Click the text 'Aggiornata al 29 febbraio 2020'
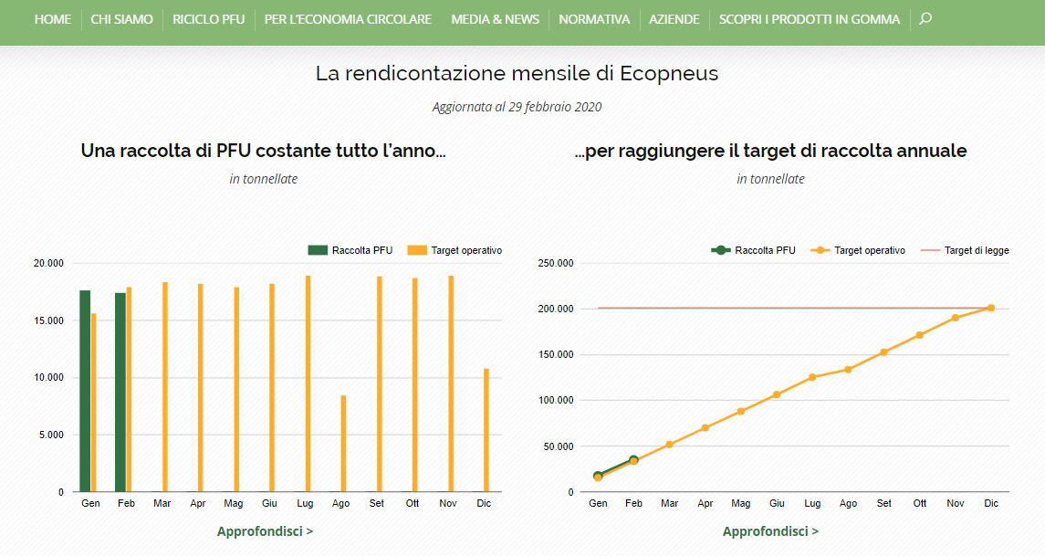 point(517,107)
